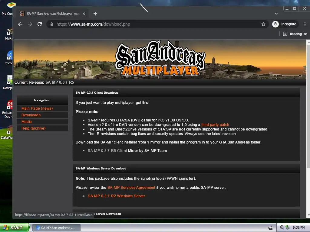Screen dimensions: 310x232
Task: Click the page's vertical scrollbar
Action: click(x=308, y=107)
